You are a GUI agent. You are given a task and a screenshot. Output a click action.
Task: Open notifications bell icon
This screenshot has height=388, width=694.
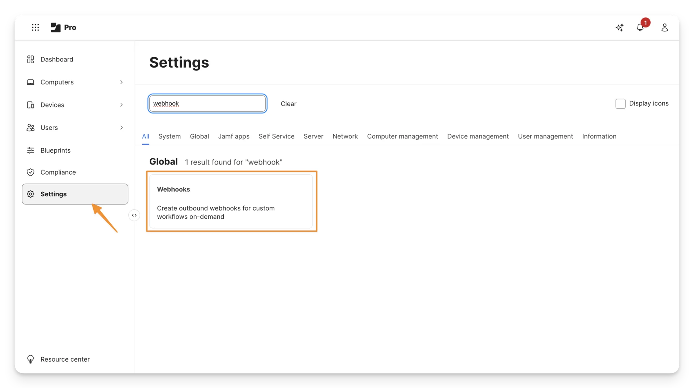tap(640, 27)
